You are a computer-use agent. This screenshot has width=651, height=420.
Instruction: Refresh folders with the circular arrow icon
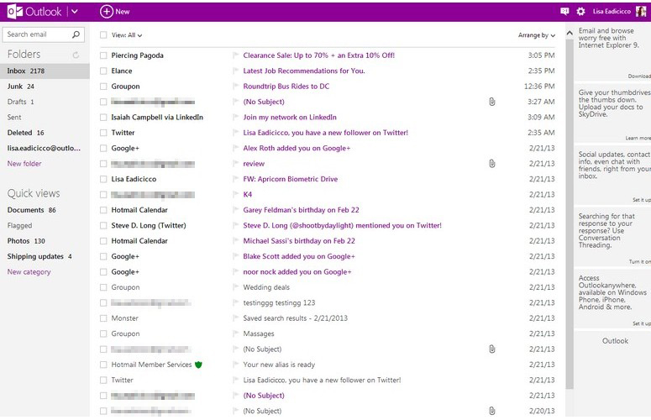pos(76,55)
